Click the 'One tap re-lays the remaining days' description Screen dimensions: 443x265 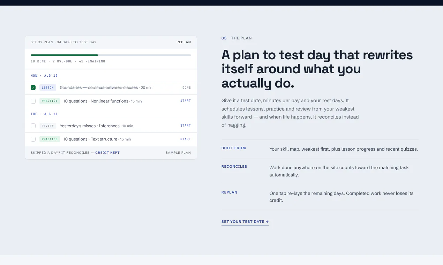click(x=341, y=197)
